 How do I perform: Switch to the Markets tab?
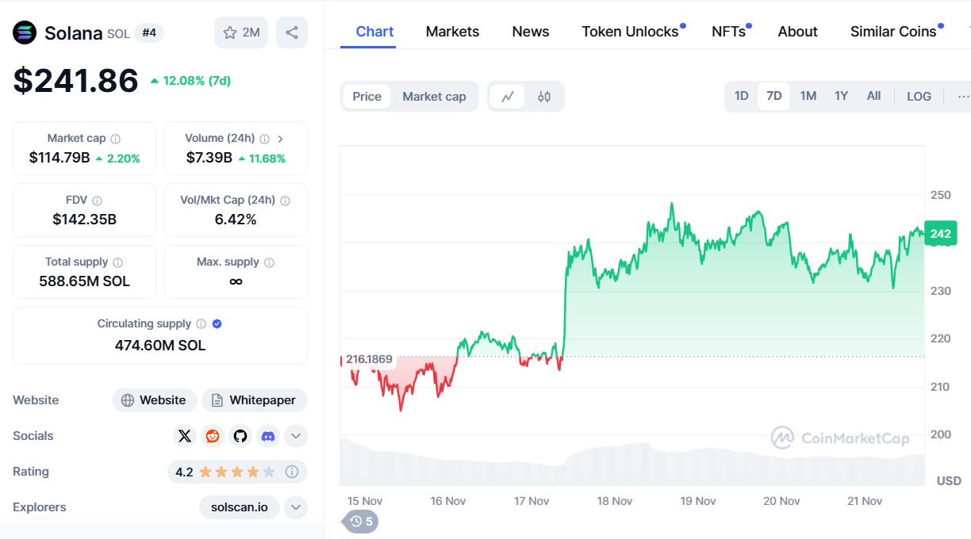(x=452, y=32)
